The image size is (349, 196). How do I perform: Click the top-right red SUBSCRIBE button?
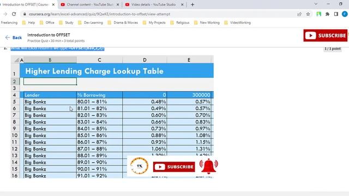326,35
